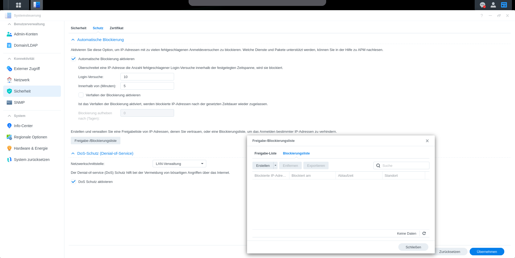Open the widgets panel icon
The width and height of the screenshot is (515, 258).
point(504,5)
